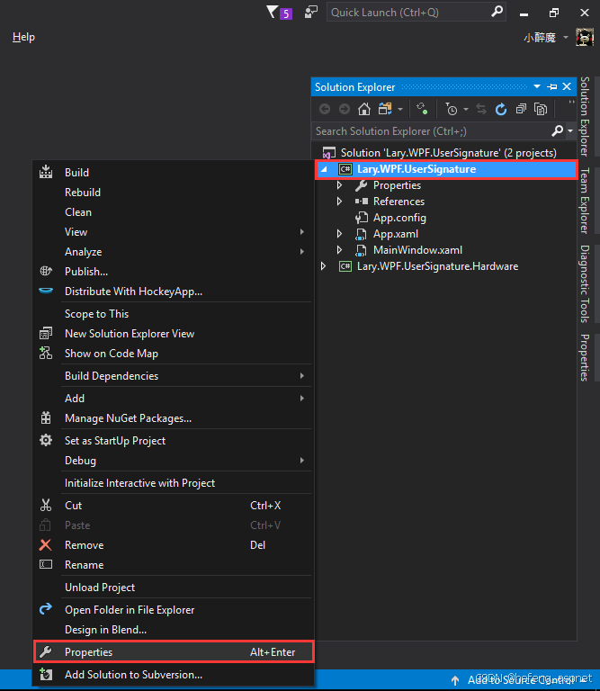
Task: Choose Initialize Interactive with Project
Action: pos(173,483)
